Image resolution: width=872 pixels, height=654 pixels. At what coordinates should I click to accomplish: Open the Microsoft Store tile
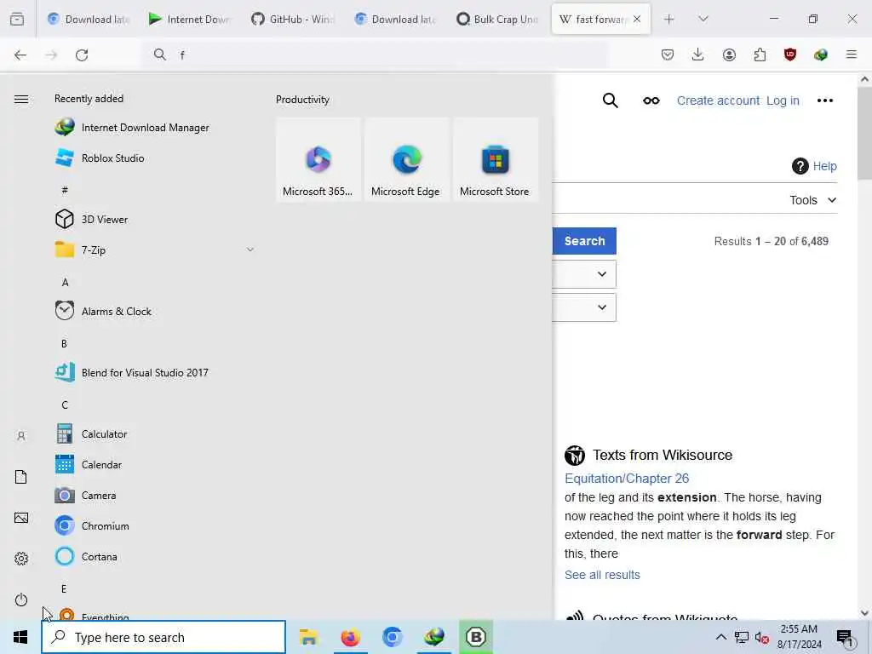[x=496, y=159]
